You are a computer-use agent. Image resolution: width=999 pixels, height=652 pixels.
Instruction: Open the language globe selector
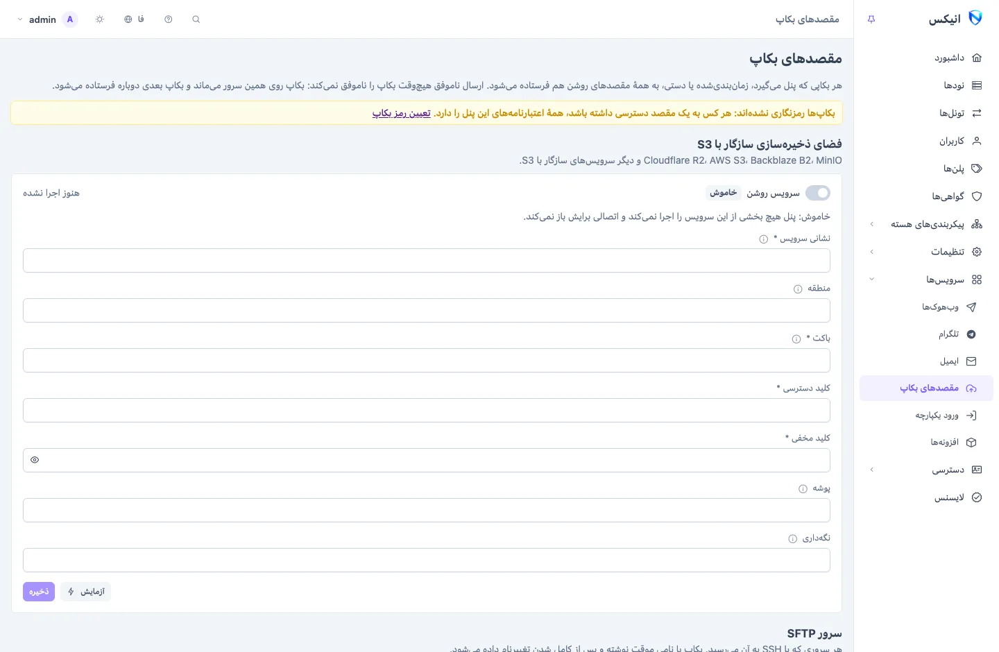[x=134, y=19]
